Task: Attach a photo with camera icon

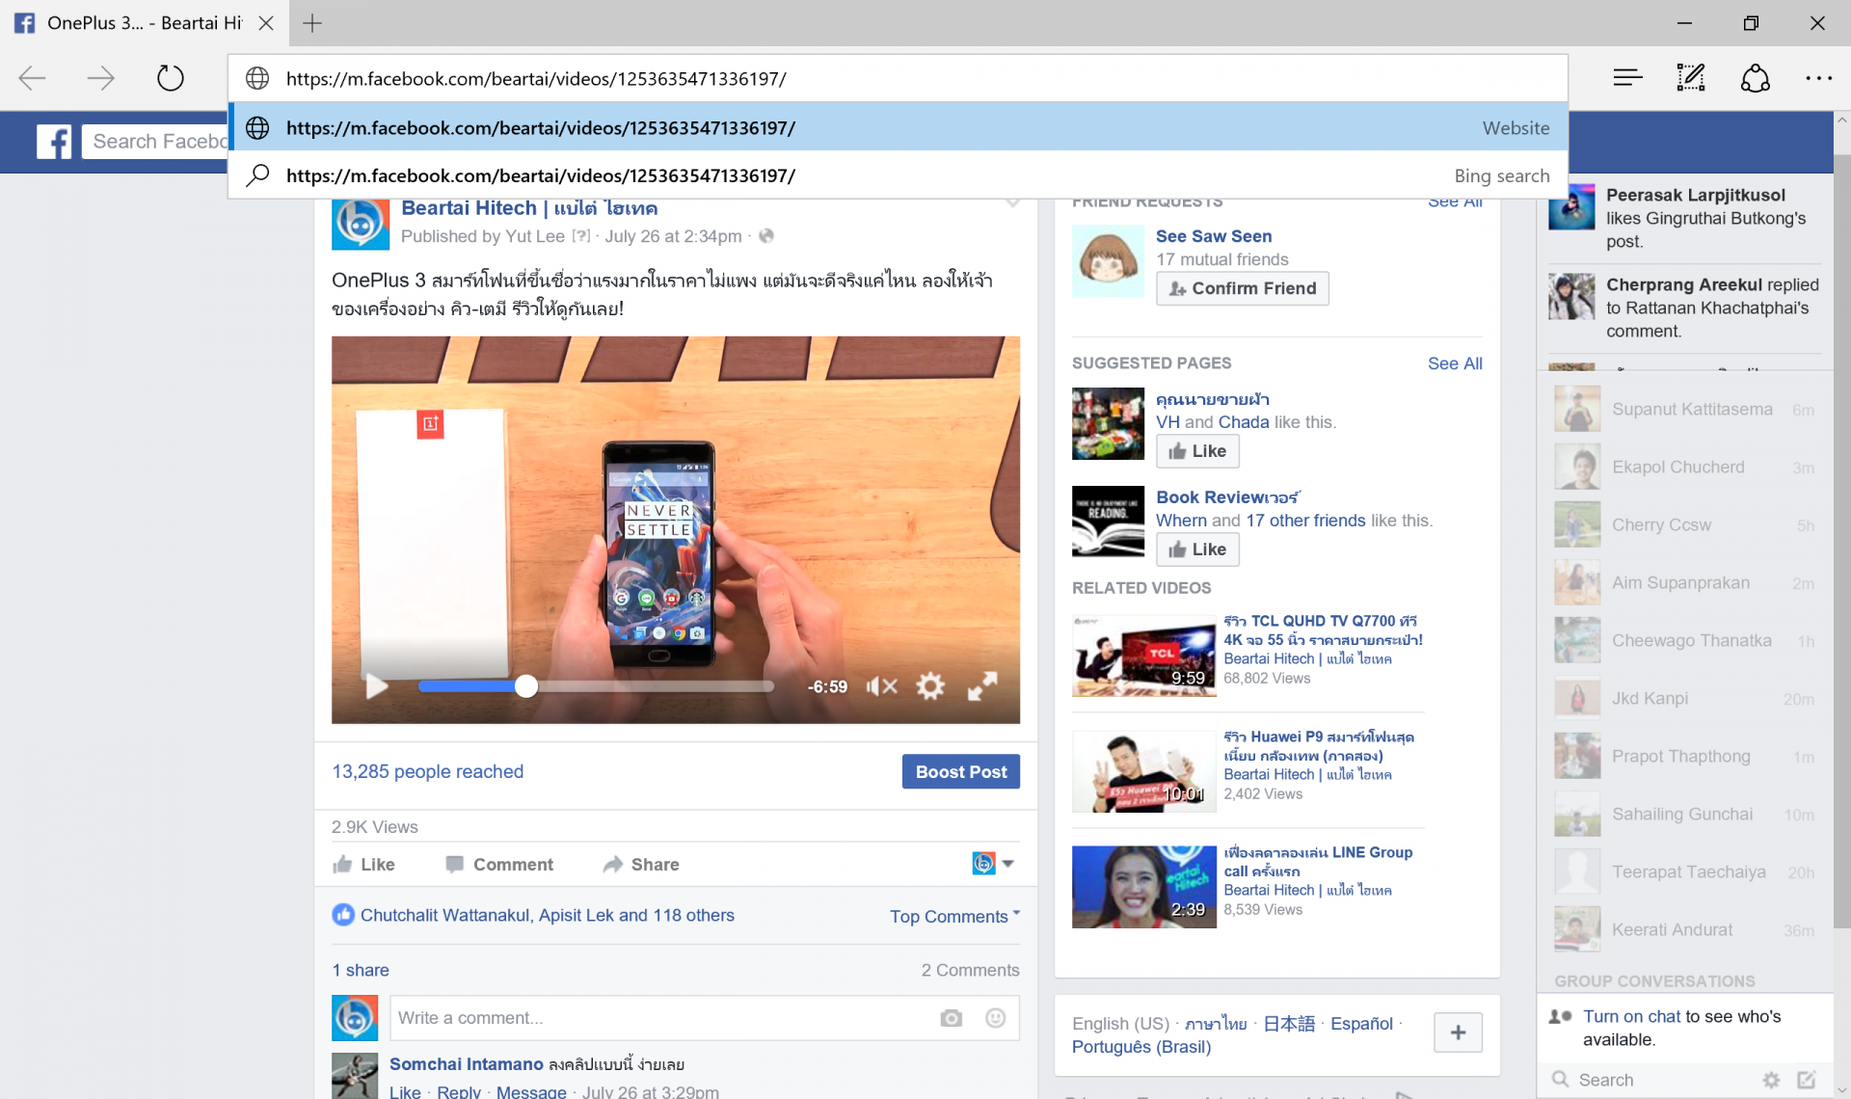Action: [952, 1018]
